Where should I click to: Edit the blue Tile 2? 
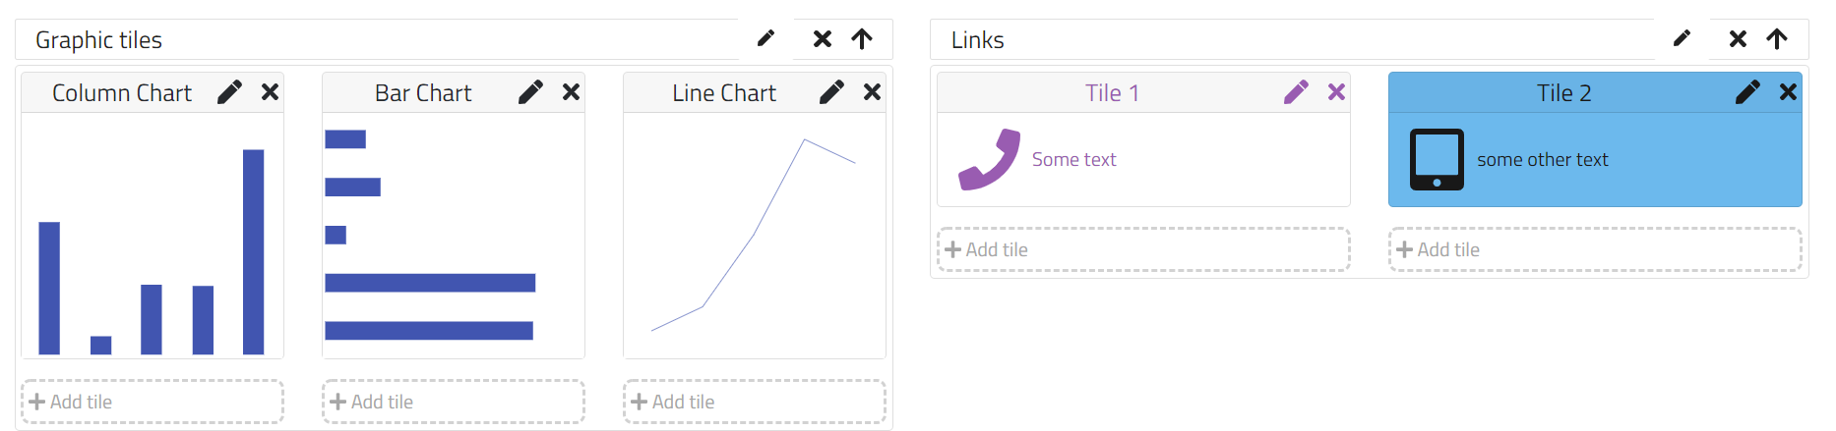click(x=1747, y=92)
